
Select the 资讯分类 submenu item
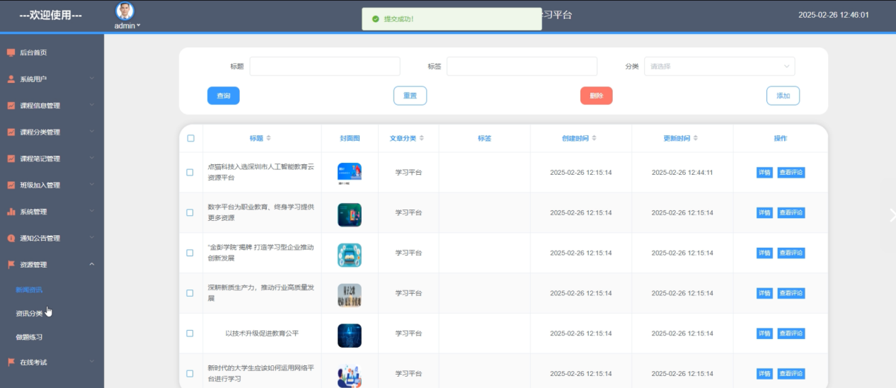[29, 314]
